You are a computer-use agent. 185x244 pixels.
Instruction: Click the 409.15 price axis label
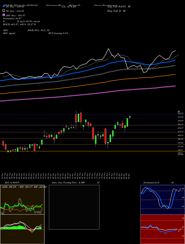180,135
